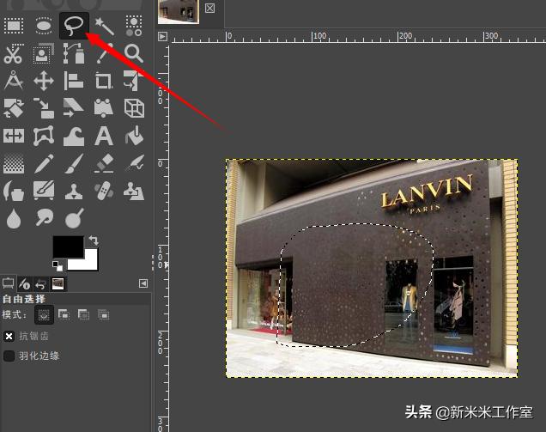Select the Rotate tool

14,108
